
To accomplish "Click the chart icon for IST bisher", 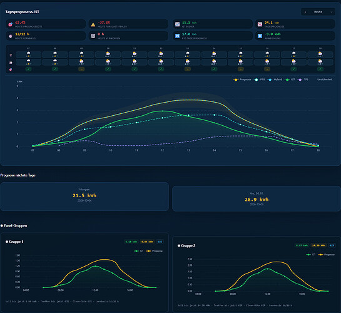I will click(x=178, y=24).
